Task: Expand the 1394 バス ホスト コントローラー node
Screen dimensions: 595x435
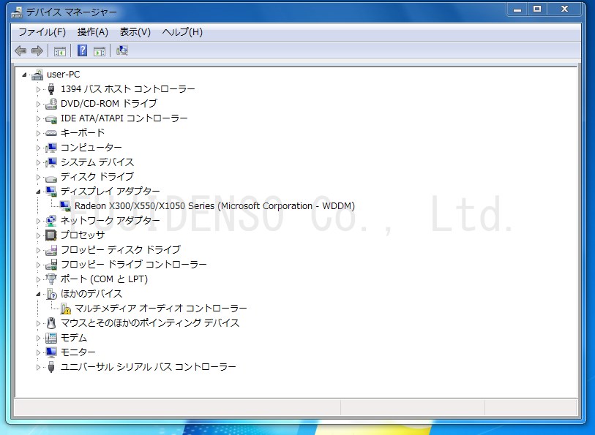Action: pyautogui.click(x=38, y=89)
